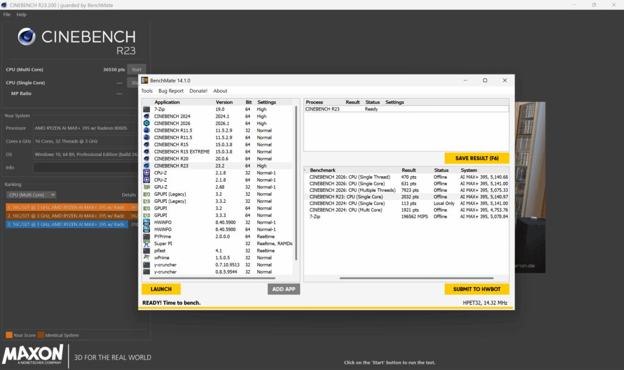
Task: Open the File menu in Cinebench
Action: point(7,15)
